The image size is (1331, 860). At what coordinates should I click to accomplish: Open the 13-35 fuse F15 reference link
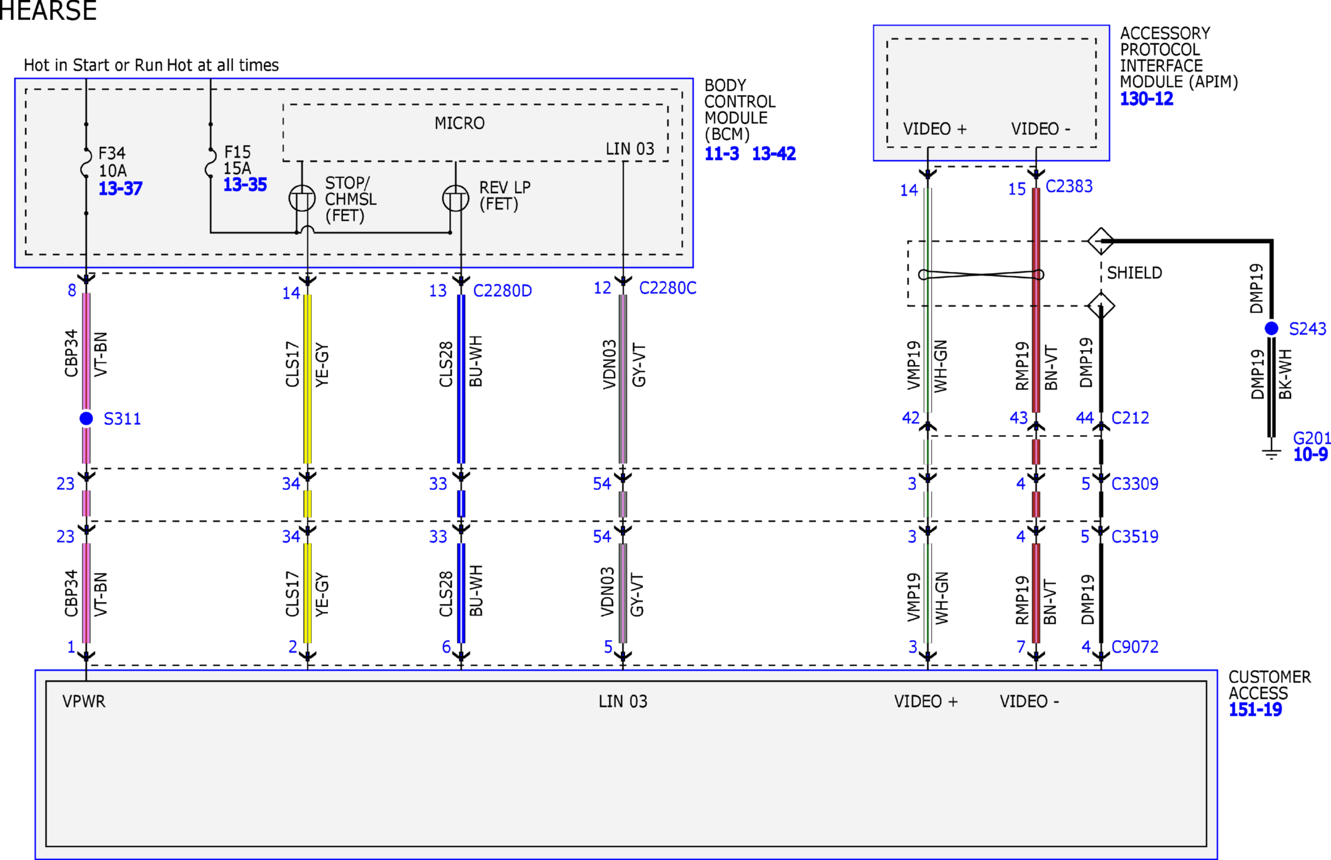245,184
